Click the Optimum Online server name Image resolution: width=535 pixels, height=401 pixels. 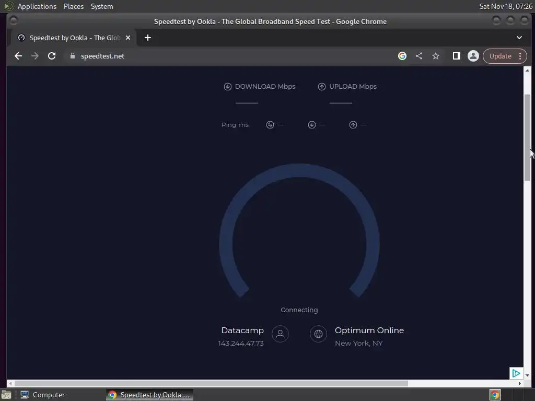tap(369, 331)
